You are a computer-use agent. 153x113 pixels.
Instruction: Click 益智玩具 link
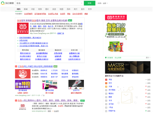coord(58,56)
